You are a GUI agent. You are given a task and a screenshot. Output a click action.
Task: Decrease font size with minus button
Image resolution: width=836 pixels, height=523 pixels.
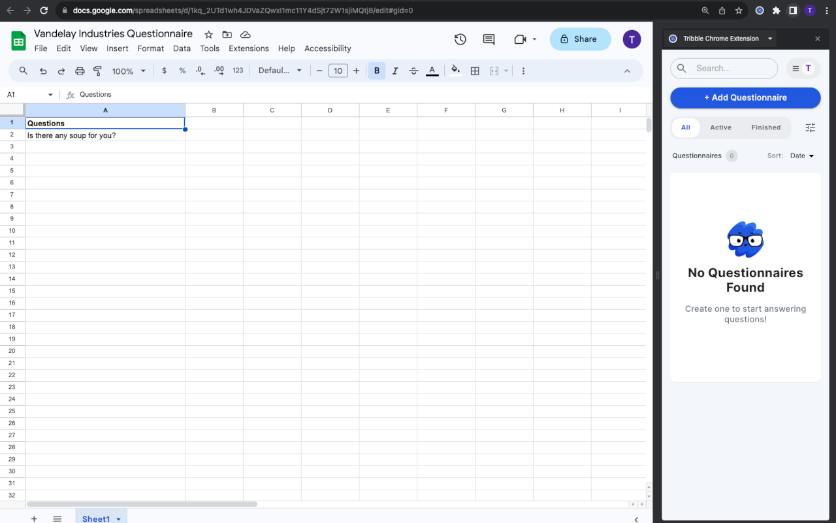click(x=319, y=71)
